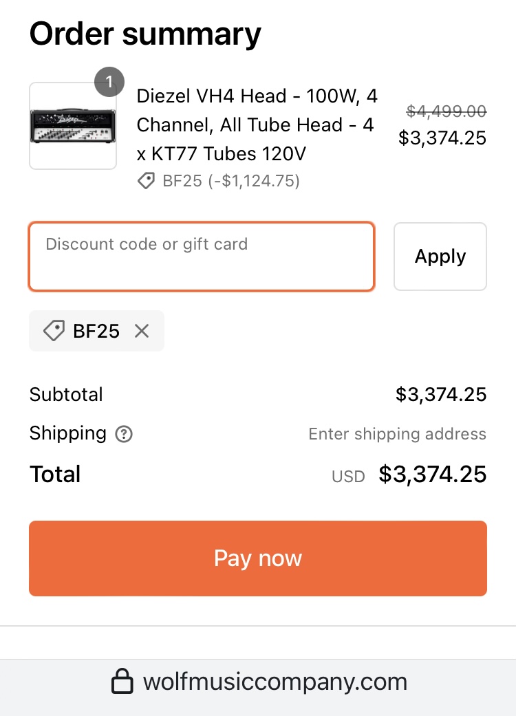Click the BF25 label in the discount chip
Viewport: 516px width, 716px height.
96,332
